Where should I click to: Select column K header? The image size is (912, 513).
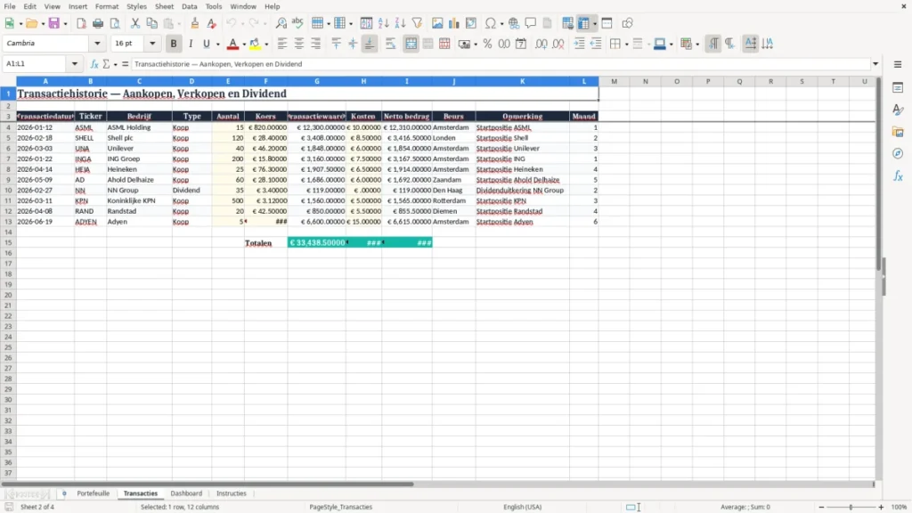coord(522,81)
